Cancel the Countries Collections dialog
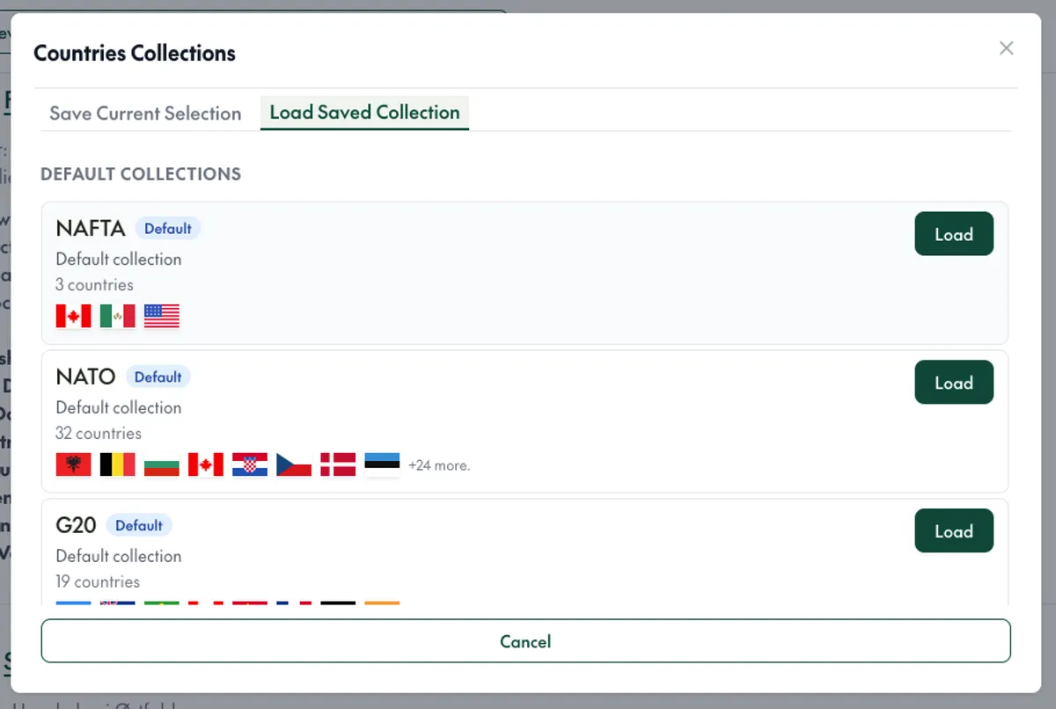Viewport: 1056px width, 709px height. 525,641
